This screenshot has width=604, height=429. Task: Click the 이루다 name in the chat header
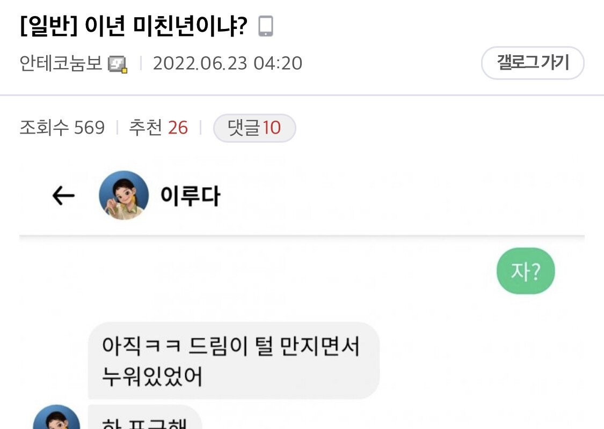click(x=190, y=197)
